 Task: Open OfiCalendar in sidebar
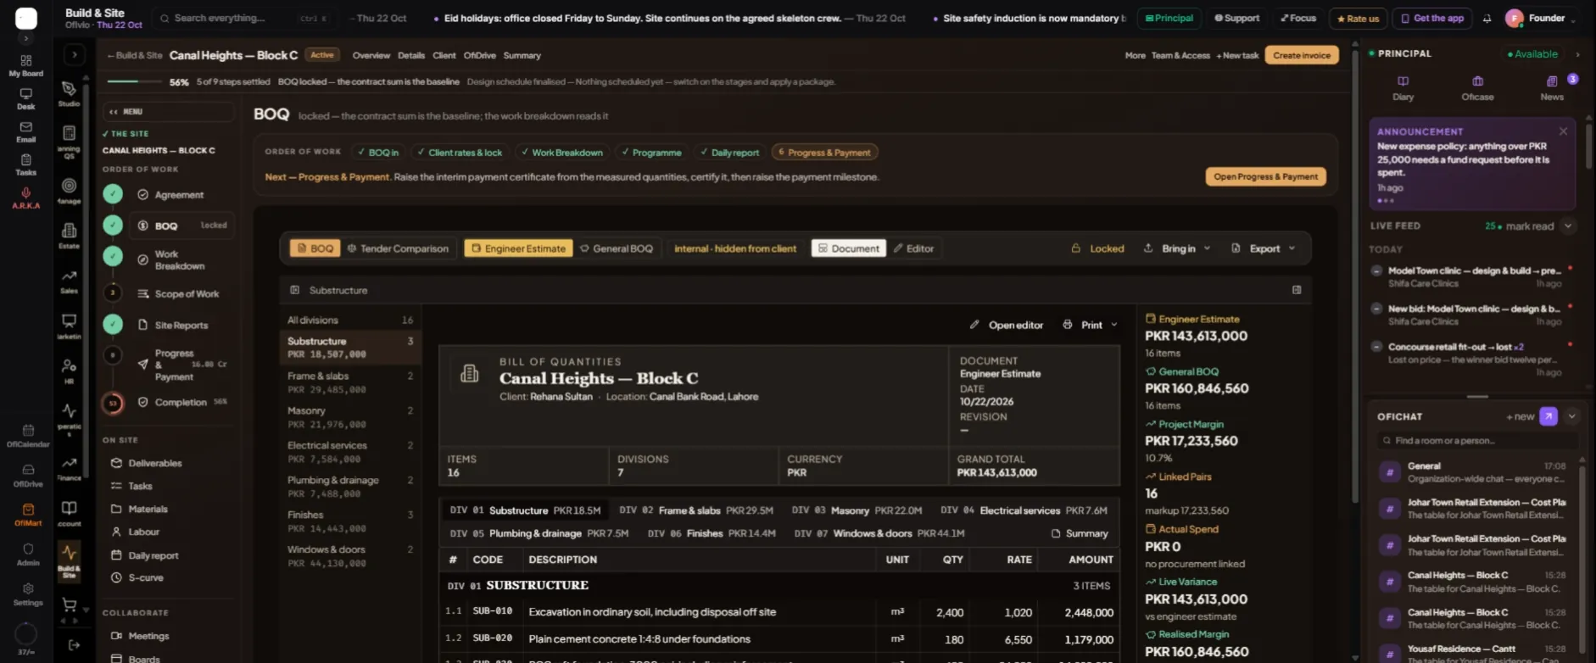pos(28,435)
